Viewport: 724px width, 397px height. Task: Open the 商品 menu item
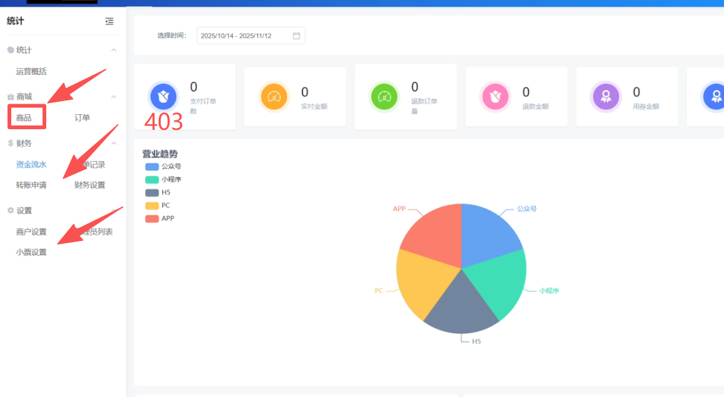click(24, 117)
